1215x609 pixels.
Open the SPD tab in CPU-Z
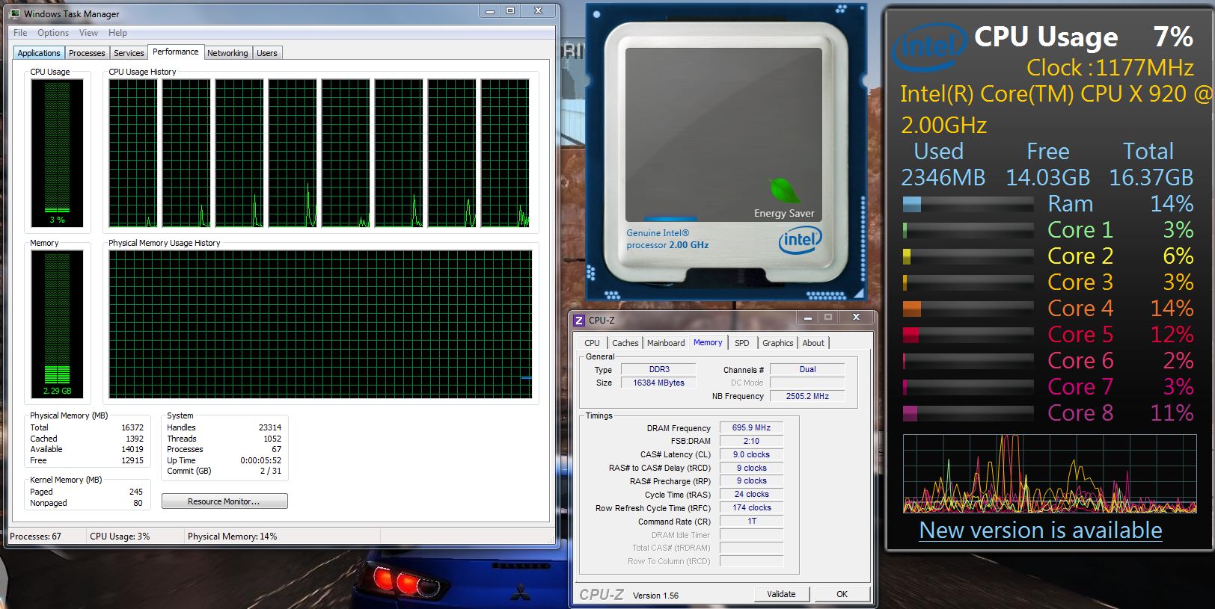click(741, 343)
